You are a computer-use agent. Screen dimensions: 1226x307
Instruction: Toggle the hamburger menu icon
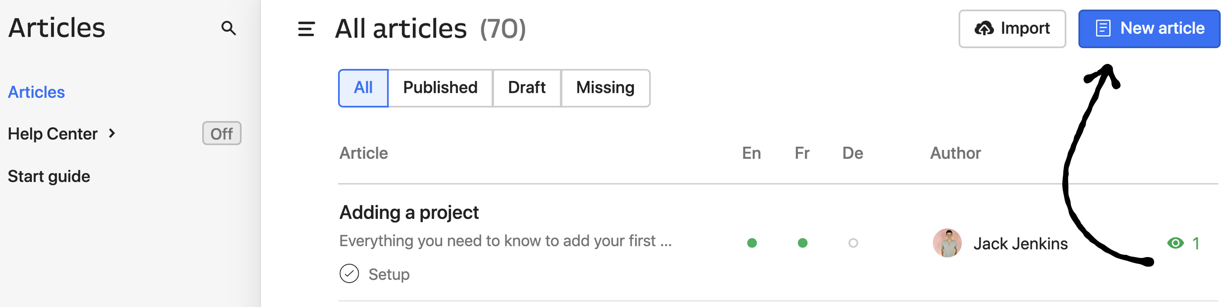306,29
